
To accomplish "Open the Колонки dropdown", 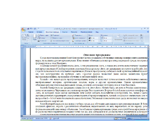I will (x=42, y=41).
